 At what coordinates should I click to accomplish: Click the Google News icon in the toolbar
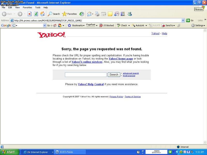click(x=55, y=25)
